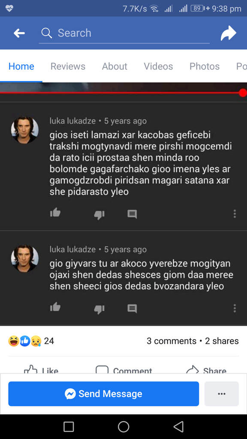Click the Search input field

124,33
